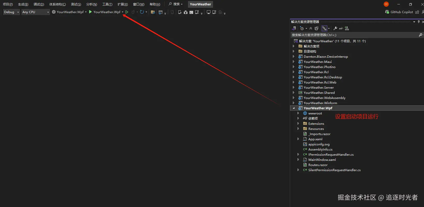Expand the YourWeather.Server project node
This screenshot has height=207, width=424.
293,87
